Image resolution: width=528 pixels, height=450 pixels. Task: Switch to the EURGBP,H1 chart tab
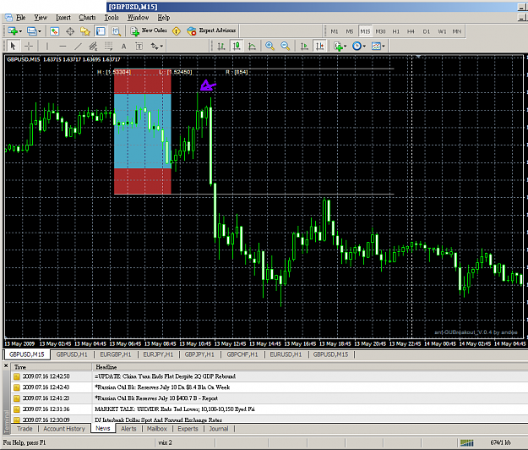coord(116,354)
